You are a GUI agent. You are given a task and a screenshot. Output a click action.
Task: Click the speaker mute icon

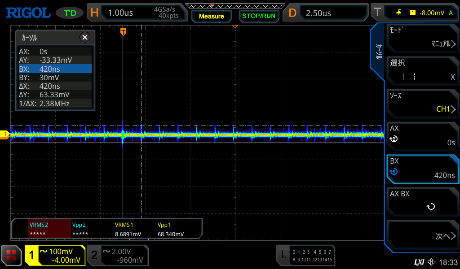coord(432,262)
